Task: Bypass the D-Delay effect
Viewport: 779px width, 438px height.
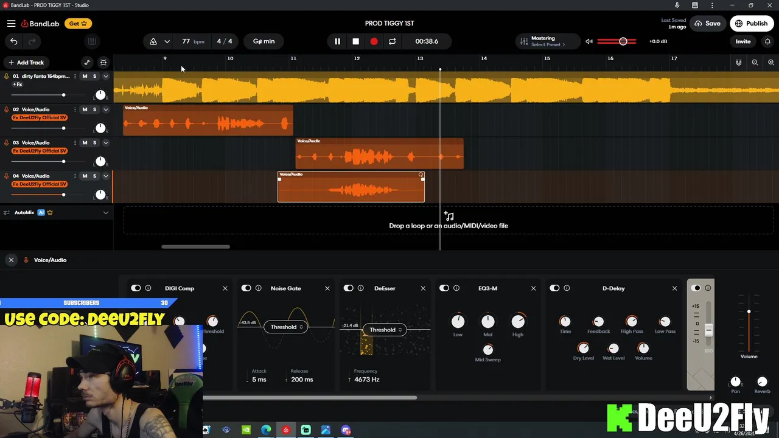Action: click(554, 288)
